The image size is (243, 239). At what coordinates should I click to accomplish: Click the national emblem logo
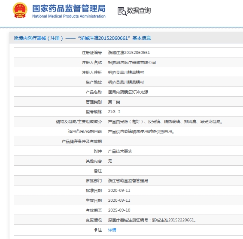point(20,10)
